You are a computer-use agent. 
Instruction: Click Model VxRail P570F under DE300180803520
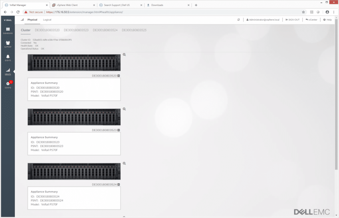pos(44,95)
